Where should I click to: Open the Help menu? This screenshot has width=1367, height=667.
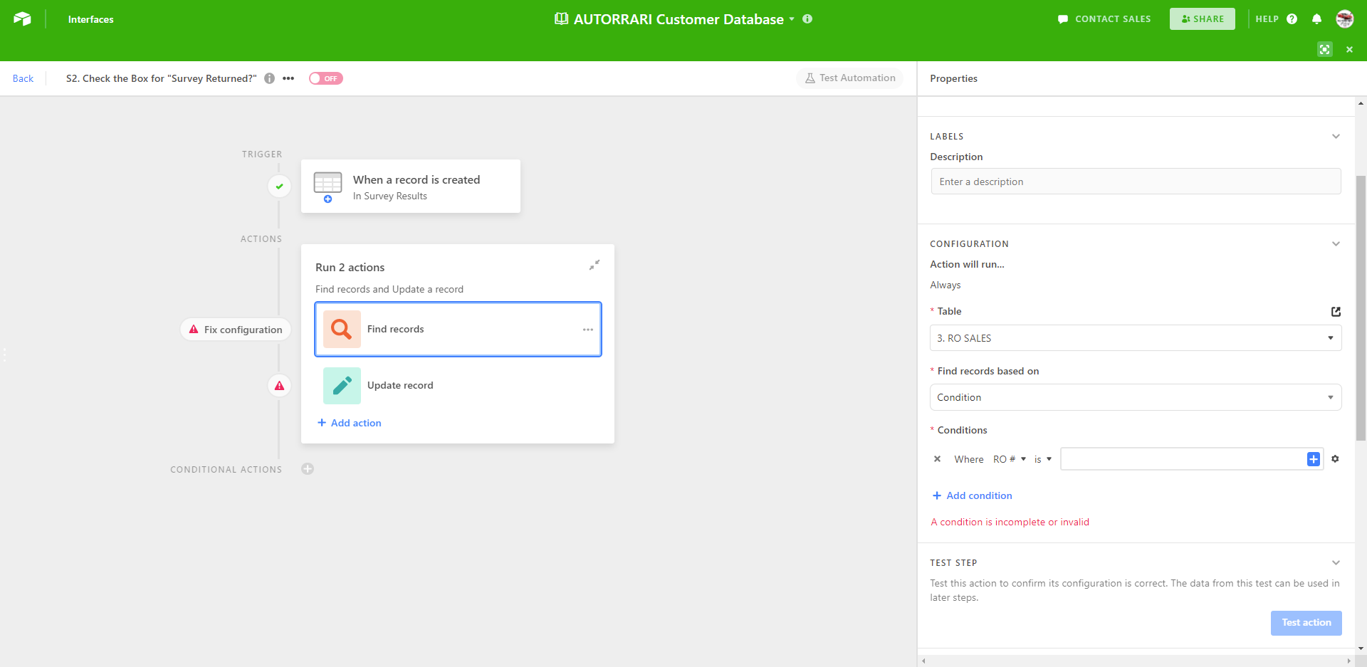pos(1276,19)
